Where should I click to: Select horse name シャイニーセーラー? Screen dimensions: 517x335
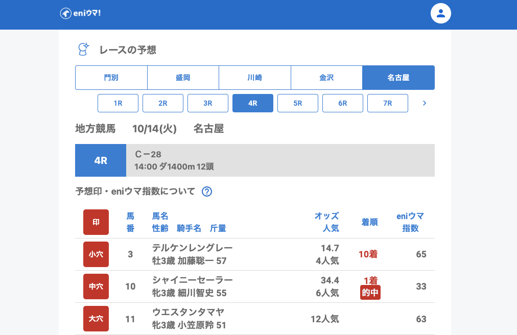[x=193, y=280]
